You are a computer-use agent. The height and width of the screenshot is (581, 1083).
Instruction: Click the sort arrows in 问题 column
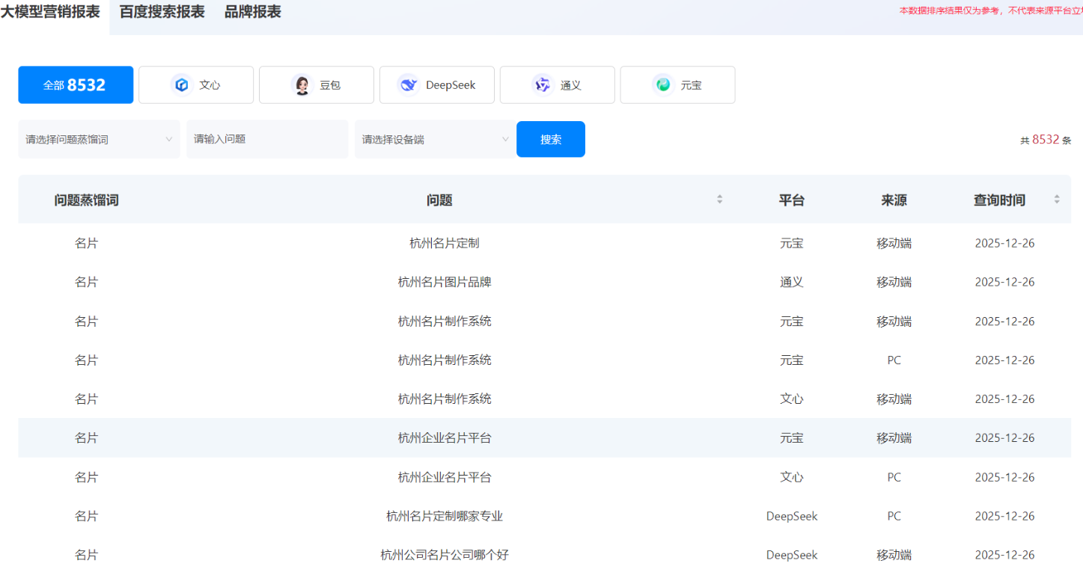pos(719,200)
